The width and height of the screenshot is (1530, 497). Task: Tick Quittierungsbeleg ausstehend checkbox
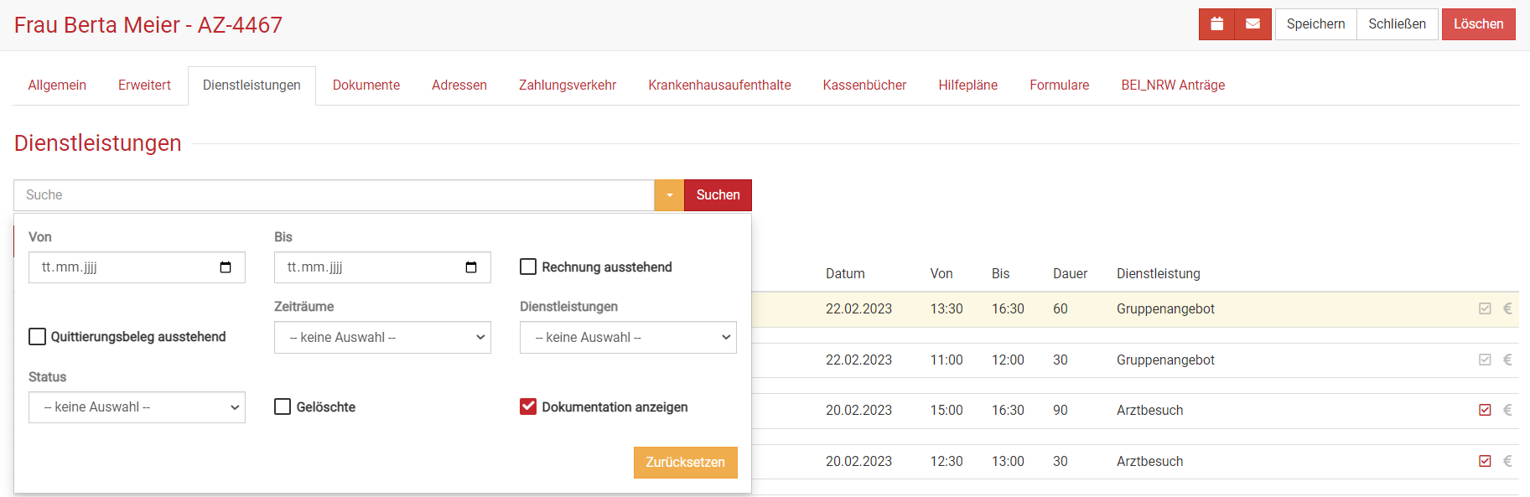click(38, 337)
